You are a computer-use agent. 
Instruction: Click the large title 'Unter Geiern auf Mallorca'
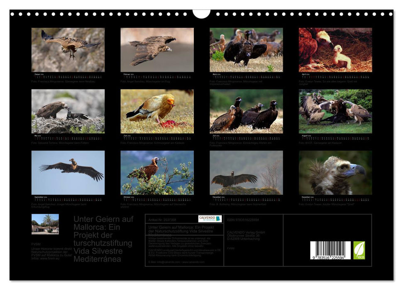pyautogui.click(x=103, y=239)
